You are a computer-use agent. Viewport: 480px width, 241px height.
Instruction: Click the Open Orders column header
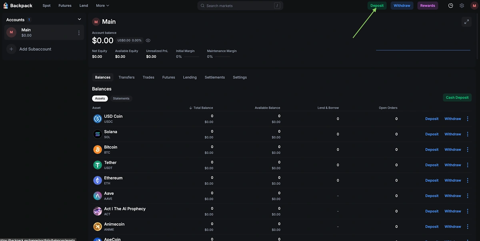388,108
